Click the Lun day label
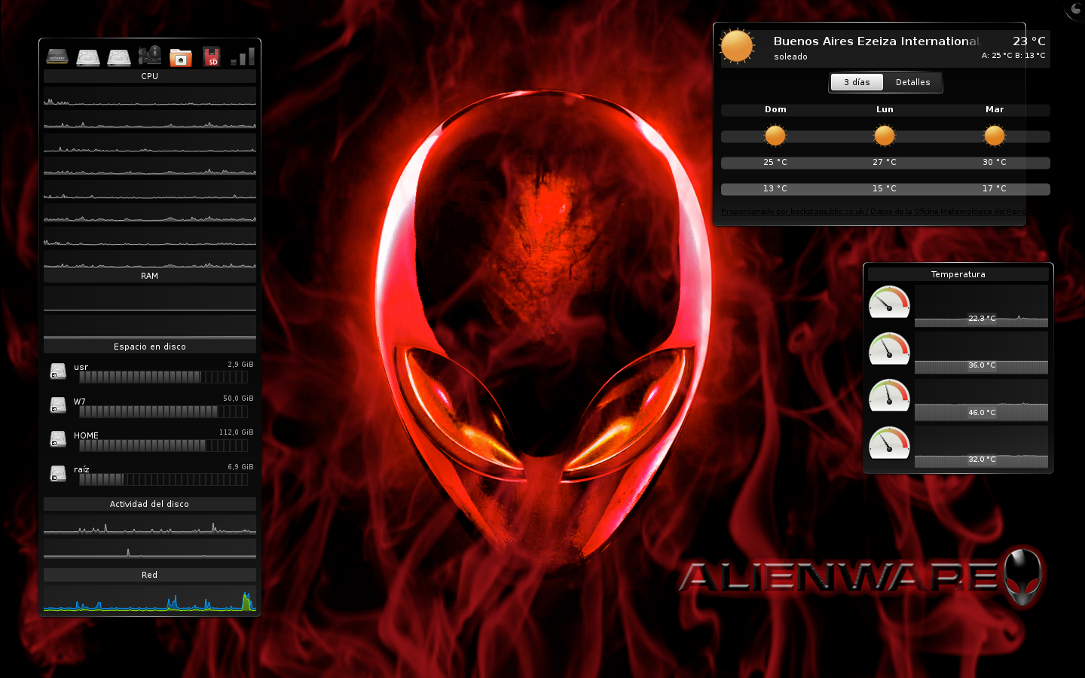Screen dimensions: 1085x678 tap(885, 109)
